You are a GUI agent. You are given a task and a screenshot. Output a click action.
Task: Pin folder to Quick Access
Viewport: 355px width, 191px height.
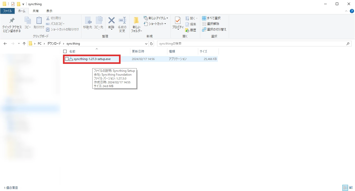[x=12, y=25]
